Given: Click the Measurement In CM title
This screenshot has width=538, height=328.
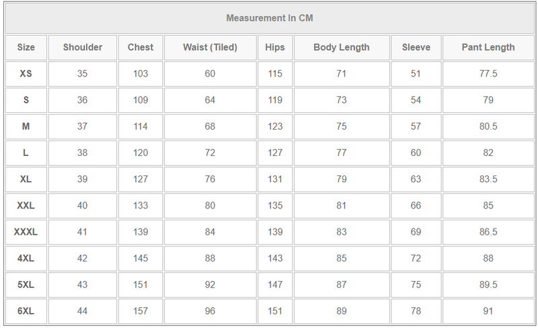Looking at the screenshot, I should 269,18.
